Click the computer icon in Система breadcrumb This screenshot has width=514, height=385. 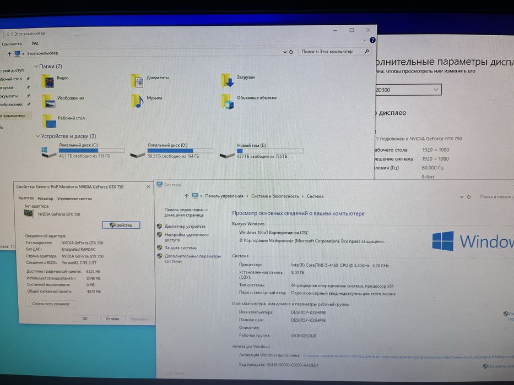pos(195,196)
